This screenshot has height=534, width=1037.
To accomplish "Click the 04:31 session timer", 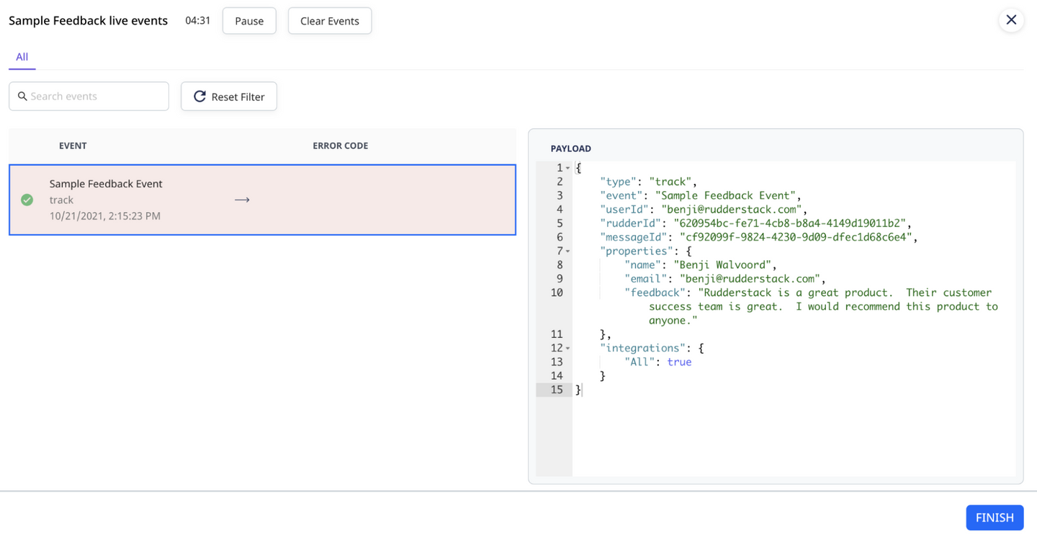I will tap(198, 20).
